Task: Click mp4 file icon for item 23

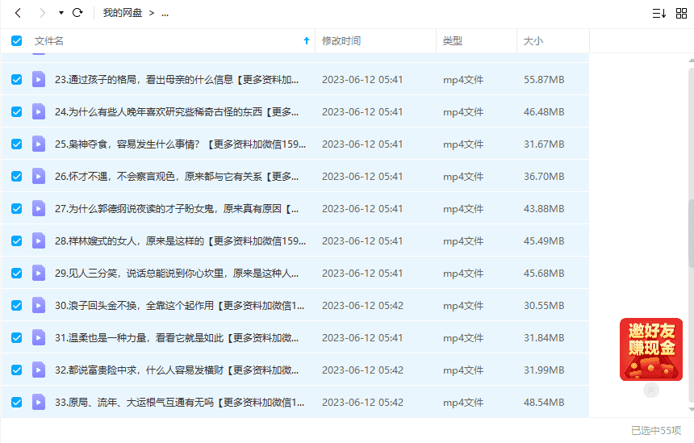Action: pyautogui.click(x=39, y=79)
